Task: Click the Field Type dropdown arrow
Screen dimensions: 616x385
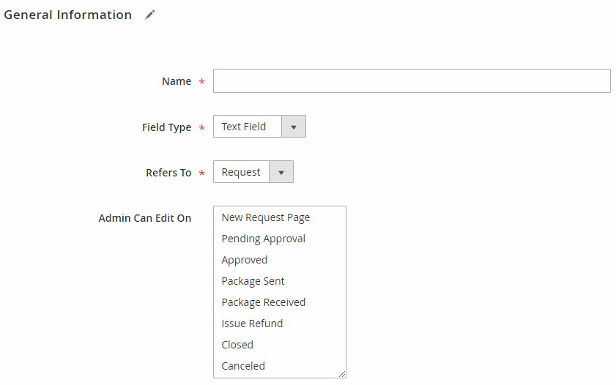Action: [294, 127]
